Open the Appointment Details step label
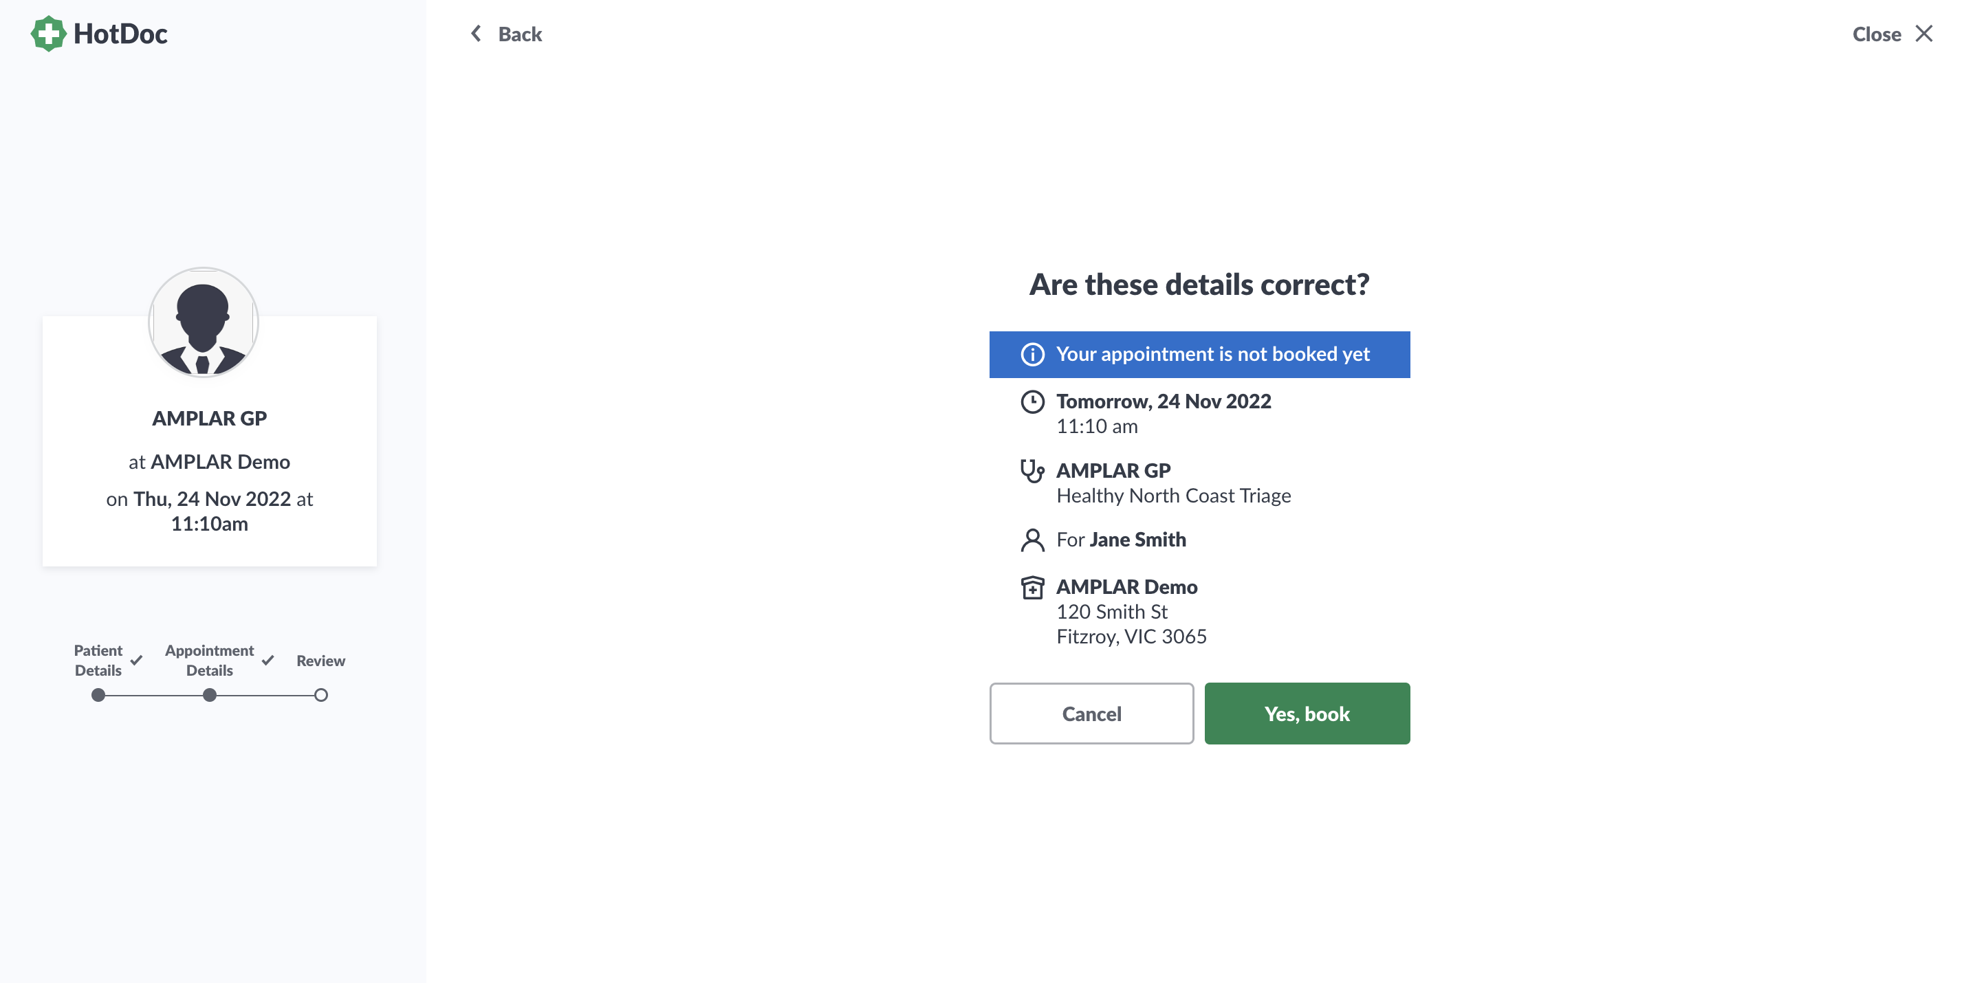The image size is (1964, 983). (x=210, y=661)
